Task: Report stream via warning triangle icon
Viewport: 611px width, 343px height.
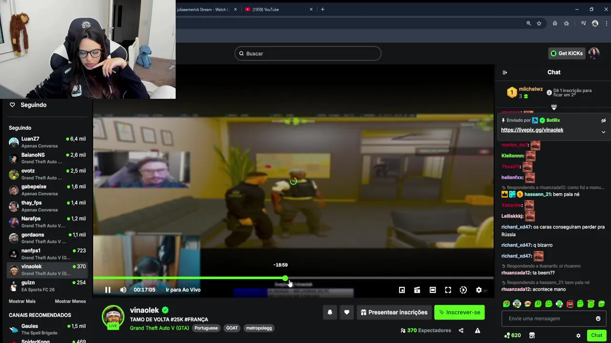Action: pyautogui.click(x=477, y=331)
